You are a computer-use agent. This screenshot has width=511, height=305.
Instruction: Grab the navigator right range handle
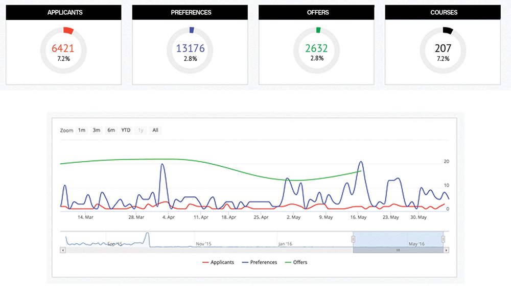click(443, 239)
